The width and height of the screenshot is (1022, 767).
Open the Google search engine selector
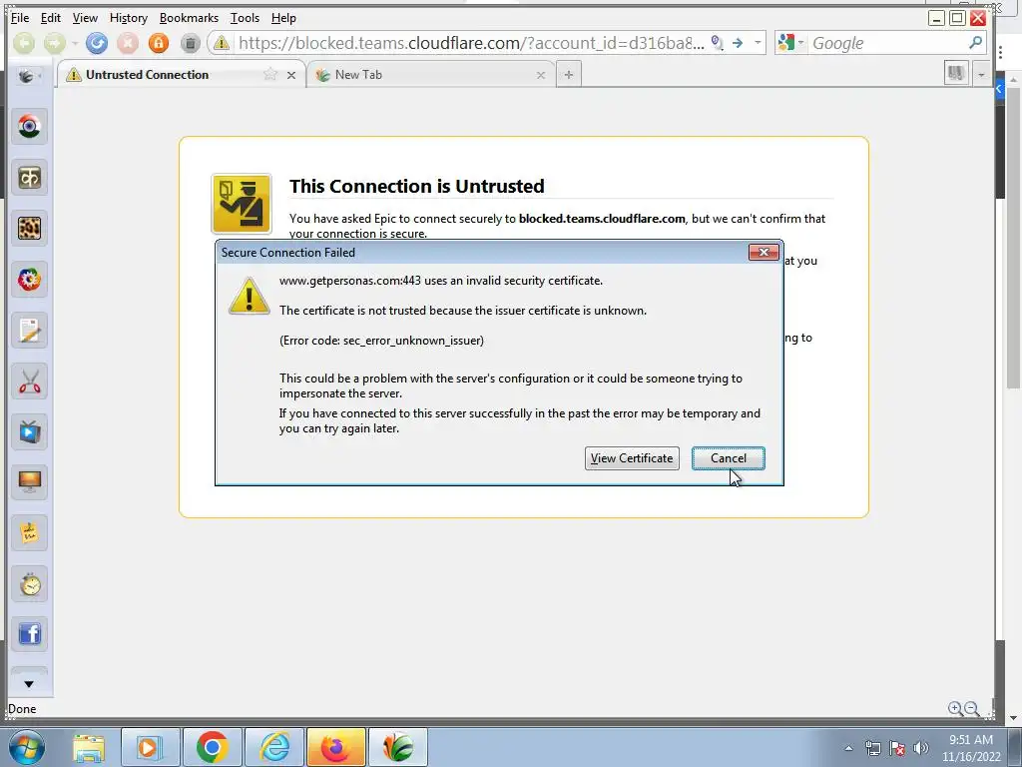[x=790, y=43]
